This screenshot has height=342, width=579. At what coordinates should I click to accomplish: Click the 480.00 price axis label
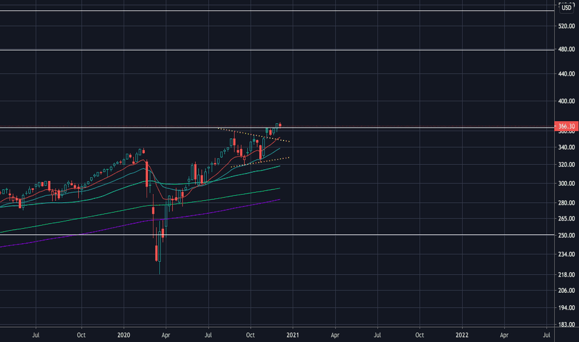coord(567,49)
